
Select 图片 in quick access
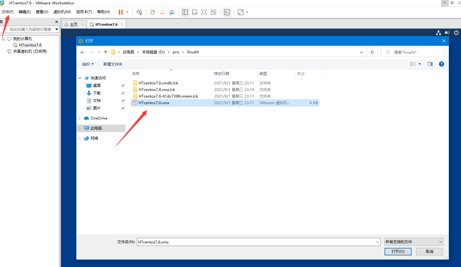click(x=97, y=108)
